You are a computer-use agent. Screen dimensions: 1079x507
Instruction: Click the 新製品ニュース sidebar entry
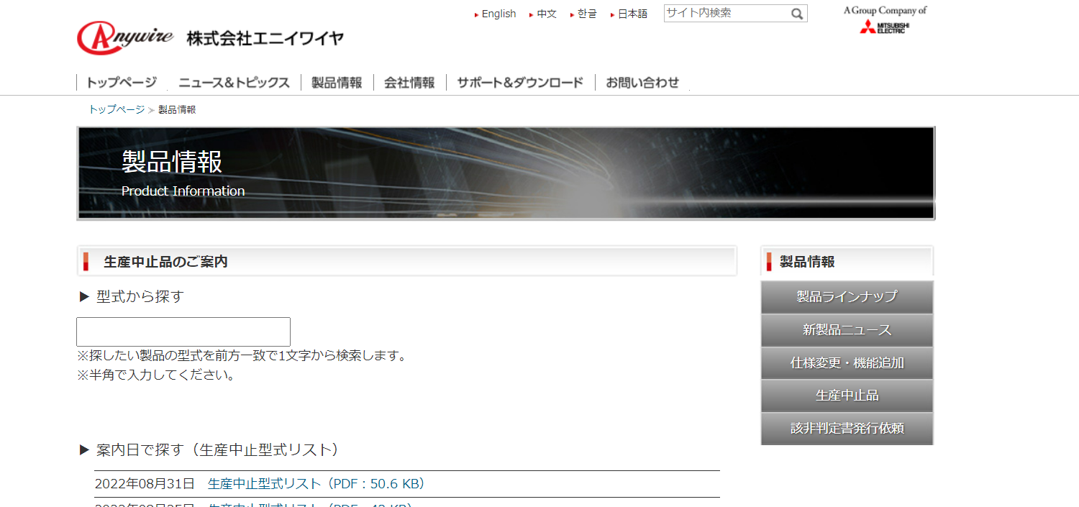pyautogui.click(x=846, y=330)
